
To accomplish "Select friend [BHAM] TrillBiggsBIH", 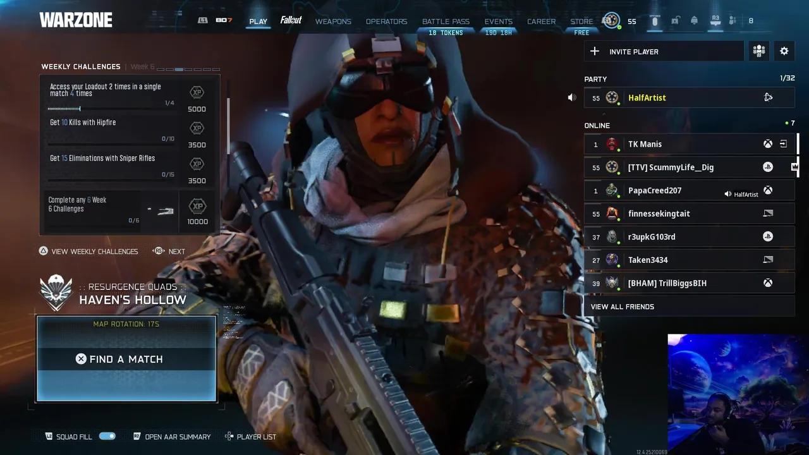I will 689,283.
